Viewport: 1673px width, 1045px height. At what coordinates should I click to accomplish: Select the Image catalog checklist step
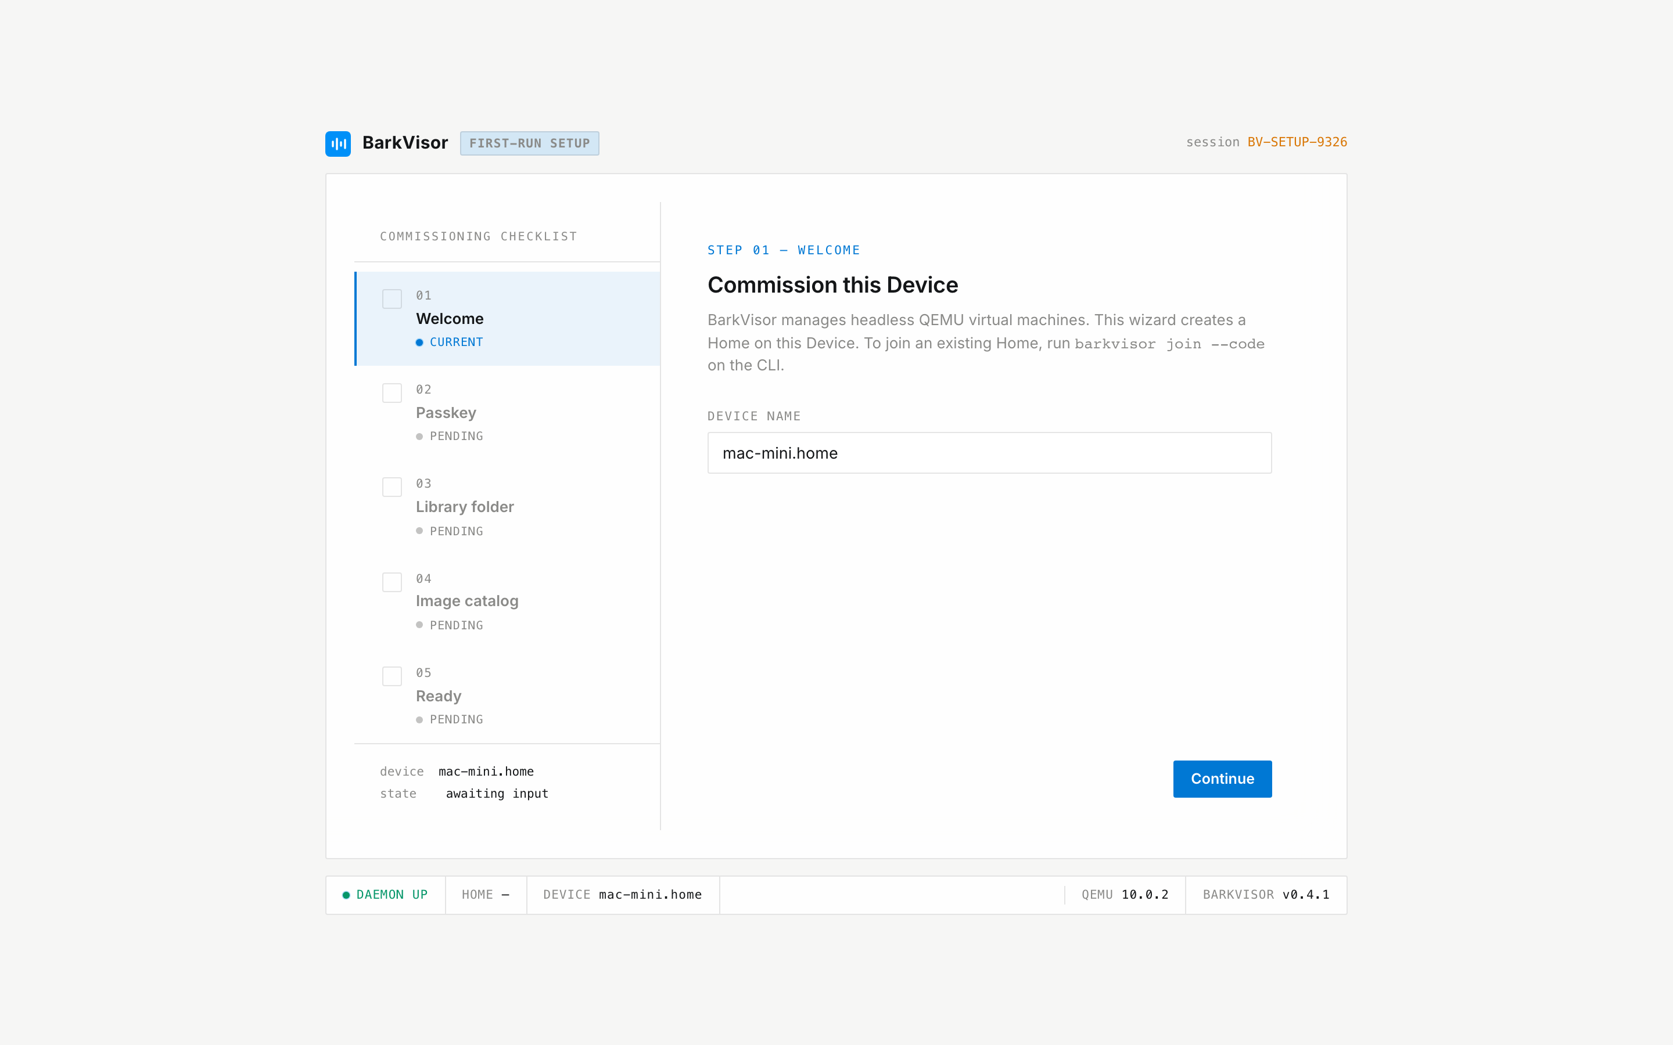click(x=508, y=601)
